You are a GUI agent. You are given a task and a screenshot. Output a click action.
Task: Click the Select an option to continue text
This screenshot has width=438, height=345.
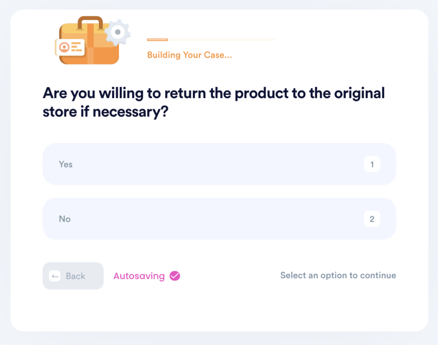pyautogui.click(x=338, y=275)
